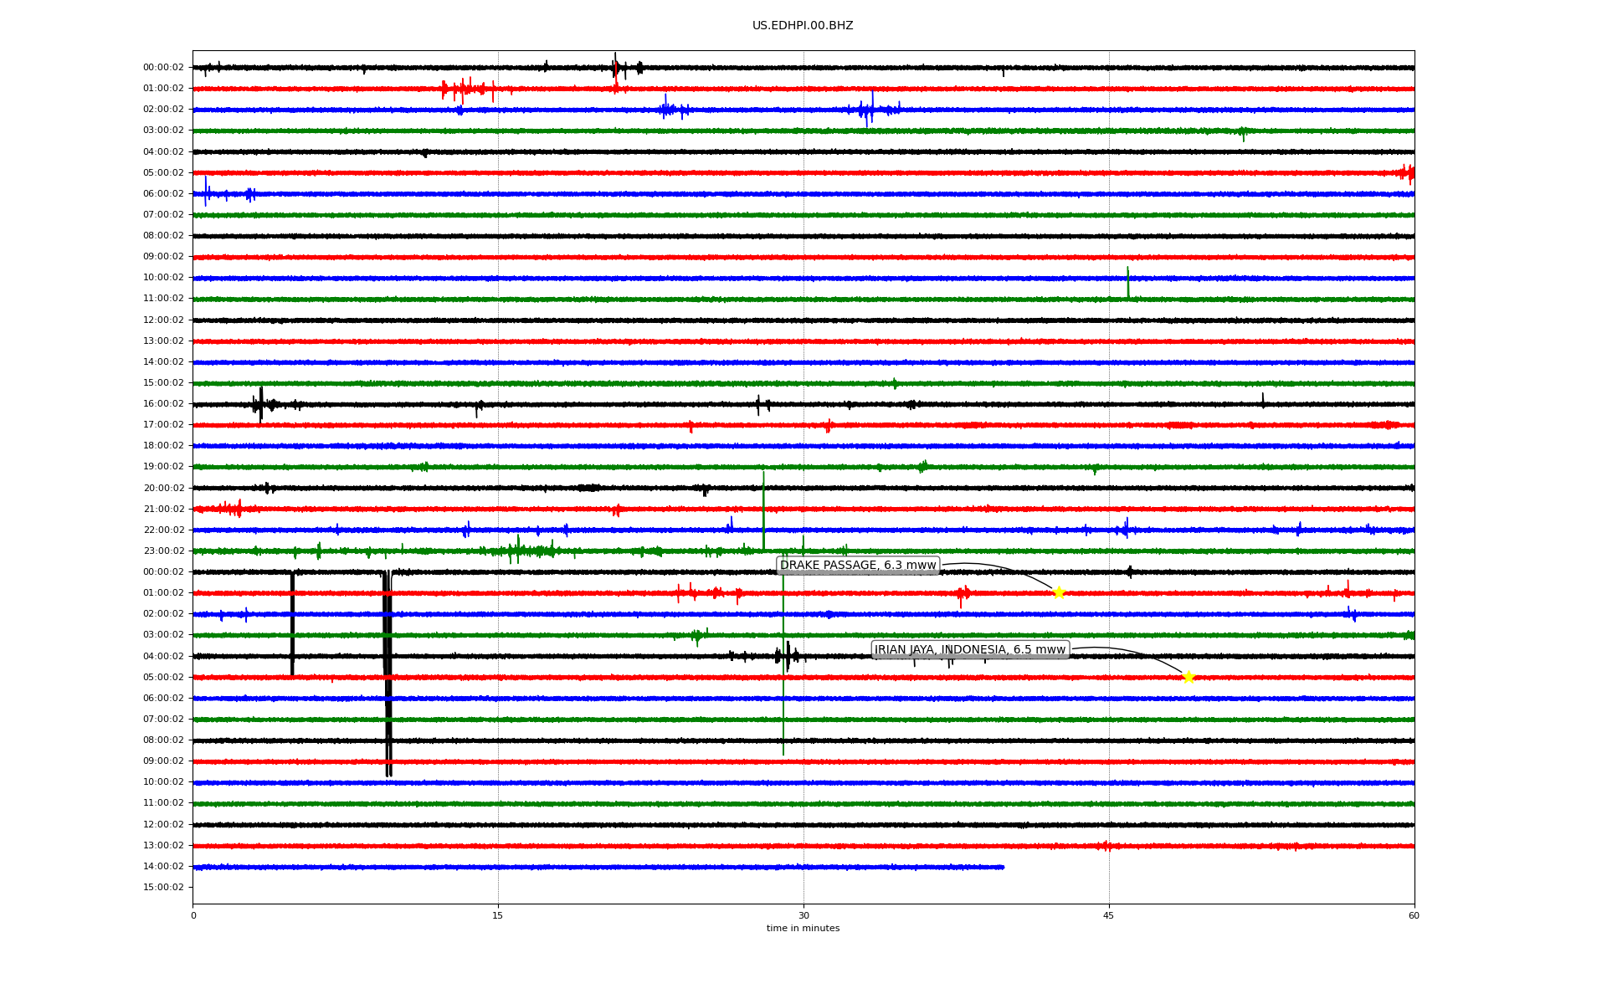Select the 23:00:02 trace time label
The image size is (1607, 1004).
click(x=163, y=551)
